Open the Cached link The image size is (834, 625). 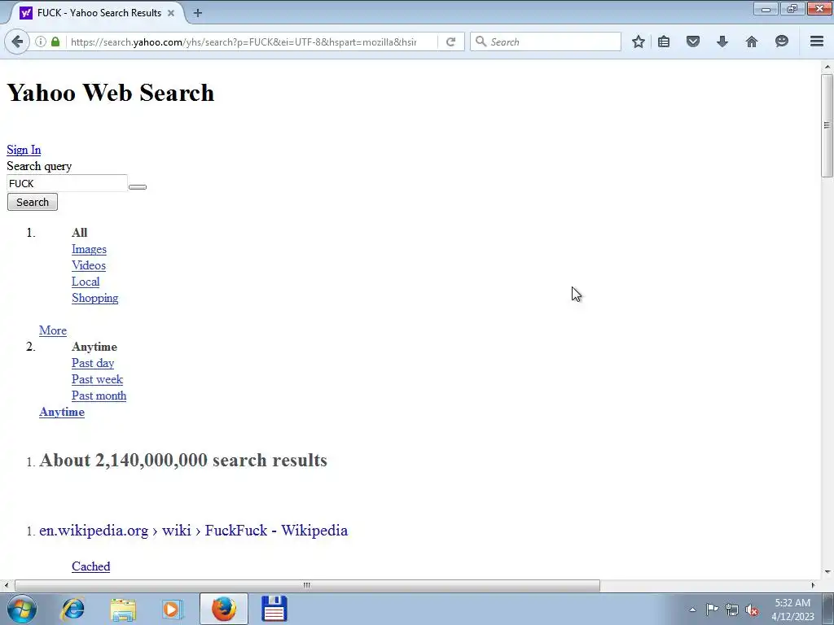click(91, 566)
